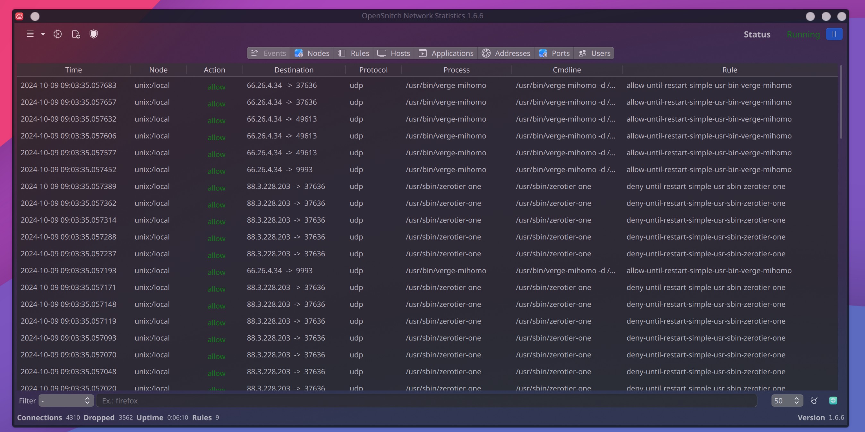Click process /usr/sbin/zerotier-one in row 09:03:35.057119
Screen dimensions: 865x432
tap(443, 321)
